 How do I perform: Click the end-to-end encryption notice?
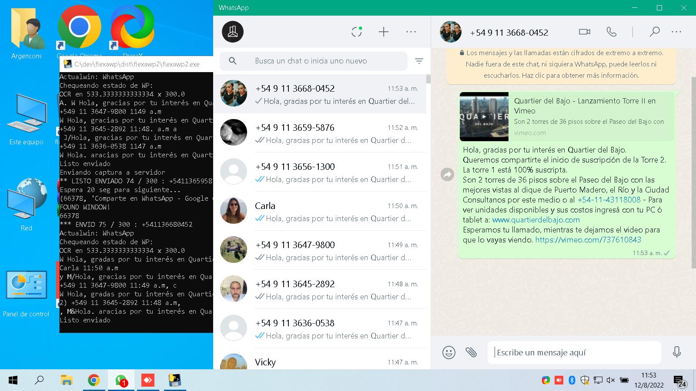(x=561, y=64)
